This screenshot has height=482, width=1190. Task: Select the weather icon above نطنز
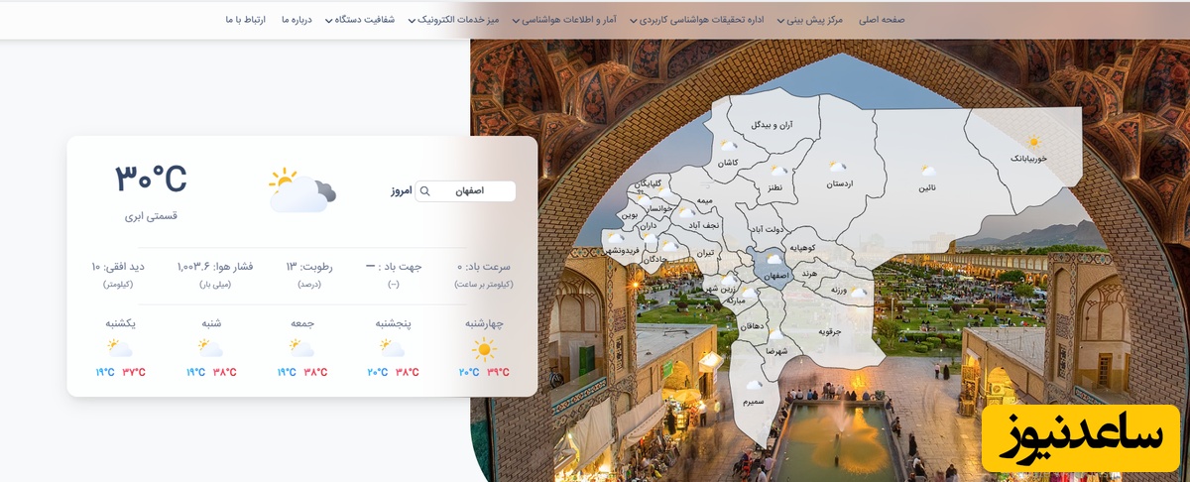click(x=778, y=171)
